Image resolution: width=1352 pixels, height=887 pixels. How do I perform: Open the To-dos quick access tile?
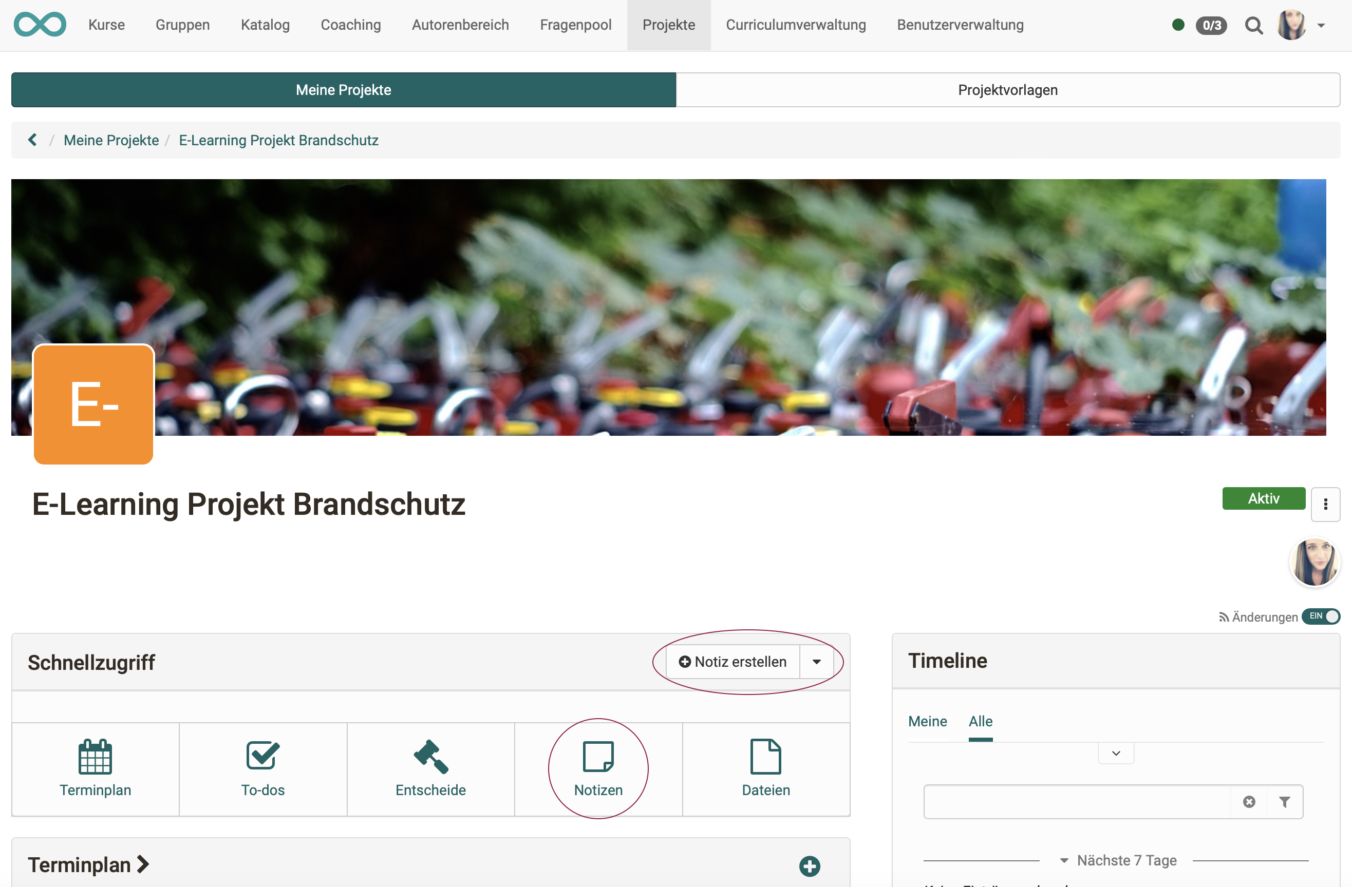point(262,769)
